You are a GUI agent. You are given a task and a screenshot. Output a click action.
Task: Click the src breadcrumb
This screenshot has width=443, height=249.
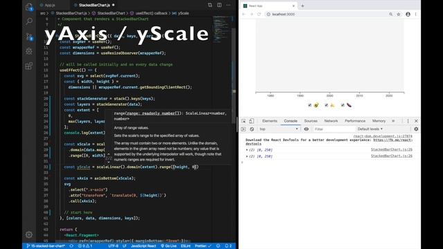click(x=43, y=13)
